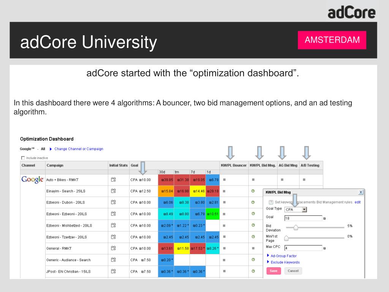Viewport: 389px width, 292px height.
Task: Toggle KW/PL Bouncer for Auto + Bikes - RMKT
Action: pos(224,179)
